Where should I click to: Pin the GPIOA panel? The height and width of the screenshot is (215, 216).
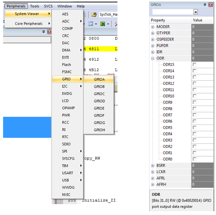pyautogui.click(x=205, y=5)
